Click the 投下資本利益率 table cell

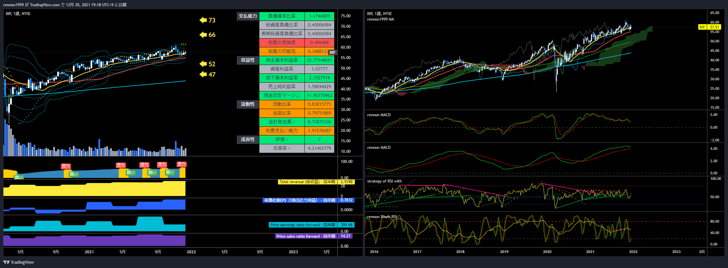(282, 78)
